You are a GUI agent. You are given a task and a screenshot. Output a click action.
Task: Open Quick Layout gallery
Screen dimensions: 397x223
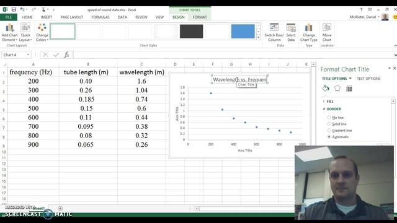tap(25, 33)
